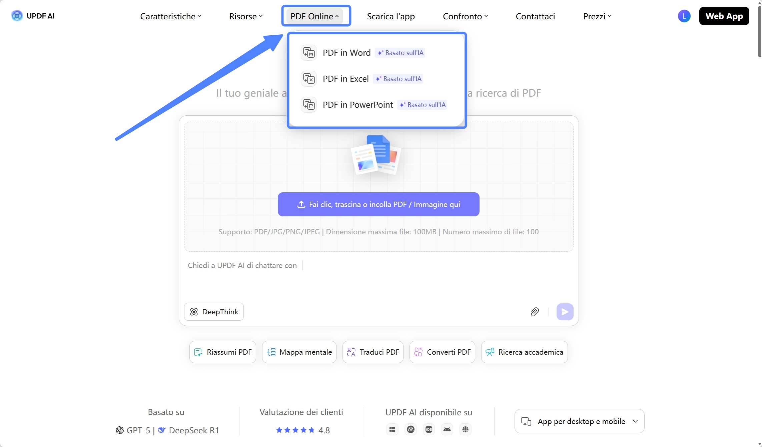762x447 pixels.
Task: Open Converti PDF
Action: coord(442,352)
